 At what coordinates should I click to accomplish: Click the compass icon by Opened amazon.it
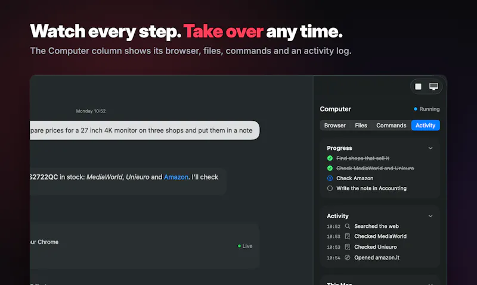pyautogui.click(x=348, y=258)
